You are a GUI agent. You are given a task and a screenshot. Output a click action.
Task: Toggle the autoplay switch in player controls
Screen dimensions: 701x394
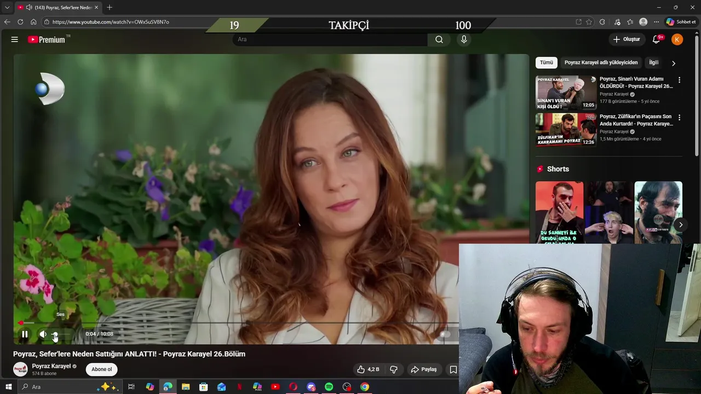coord(445,334)
